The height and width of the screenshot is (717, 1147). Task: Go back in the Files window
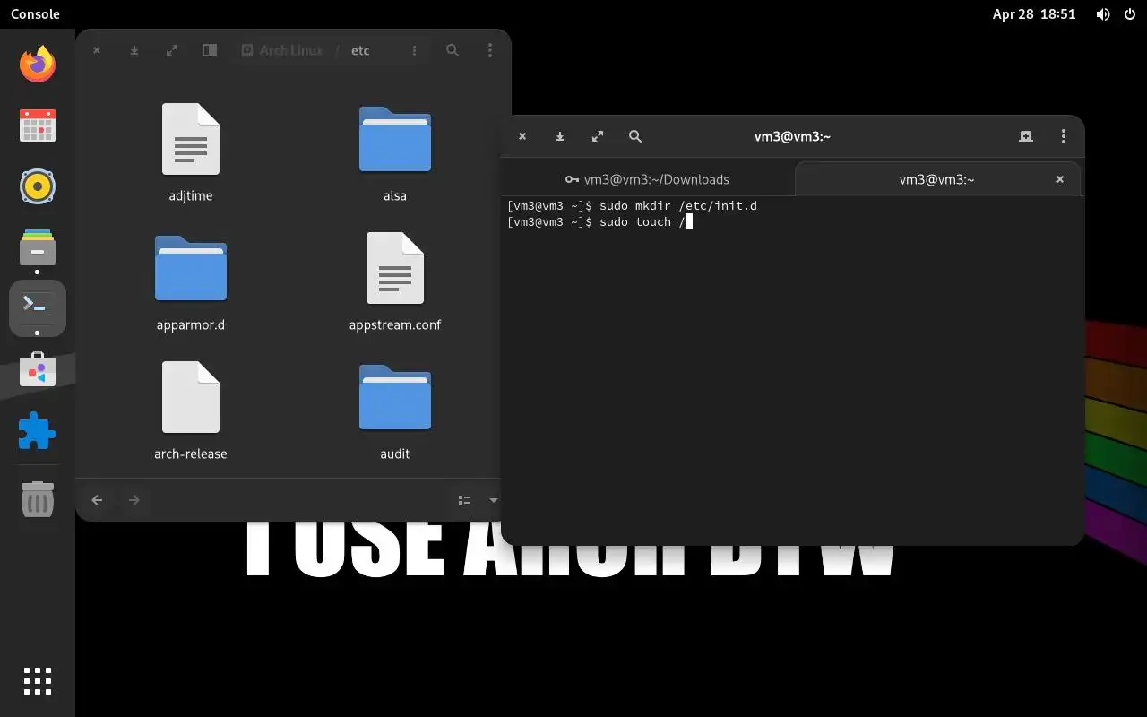[x=97, y=500]
